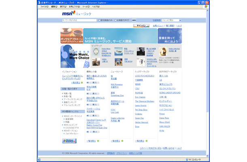Click the 音楽を持って外に出よう banner

[x=170, y=36]
